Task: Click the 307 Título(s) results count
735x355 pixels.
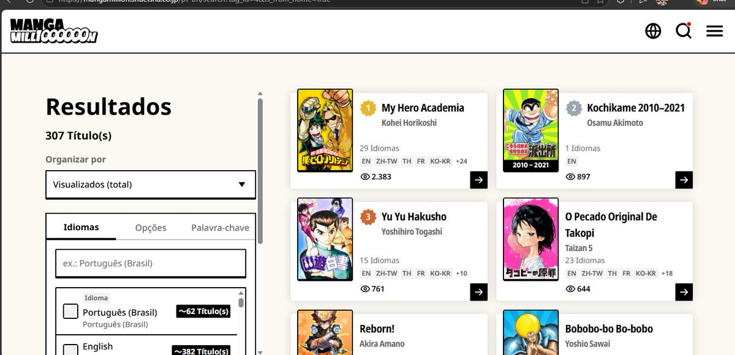Action: click(78, 136)
